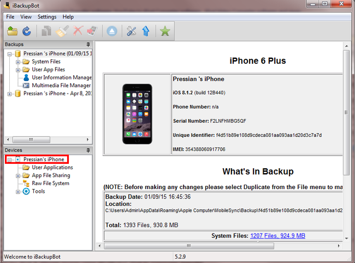
Task: Pin the Backups panel with pushpin icon
Action: (88, 44)
